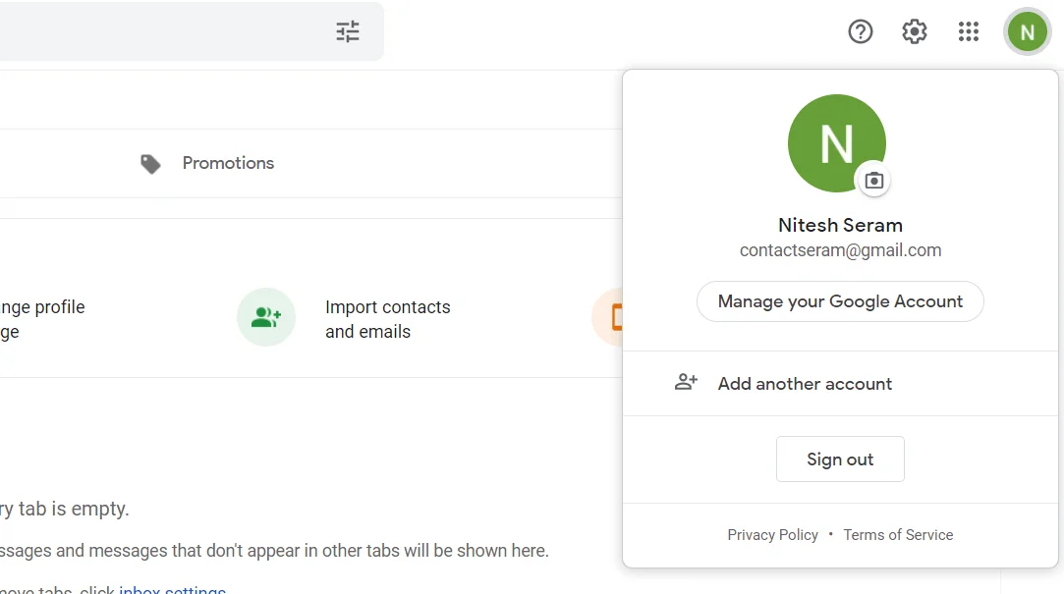Select the Import contacts and emails icon
This screenshot has width=1064, height=594.
[266, 317]
